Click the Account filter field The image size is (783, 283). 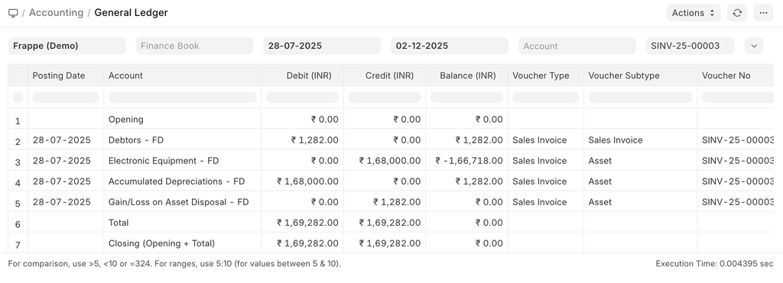[x=577, y=46]
